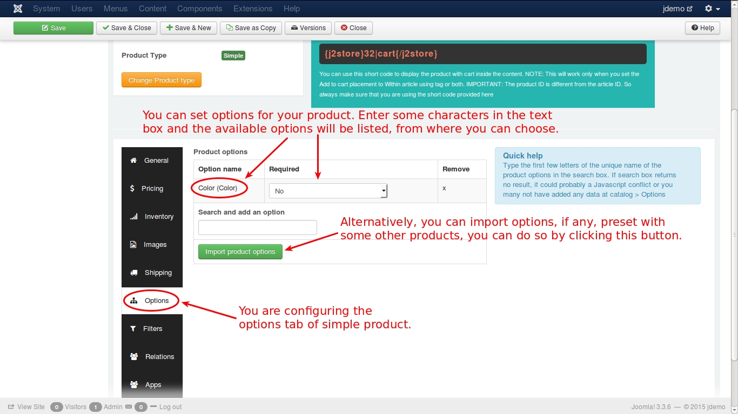Click the Remove column header
The width and height of the screenshot is (738, 414).
coord(456,169)
